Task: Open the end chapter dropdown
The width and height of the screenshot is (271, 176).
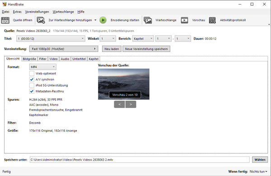Action: coord(183,38)
